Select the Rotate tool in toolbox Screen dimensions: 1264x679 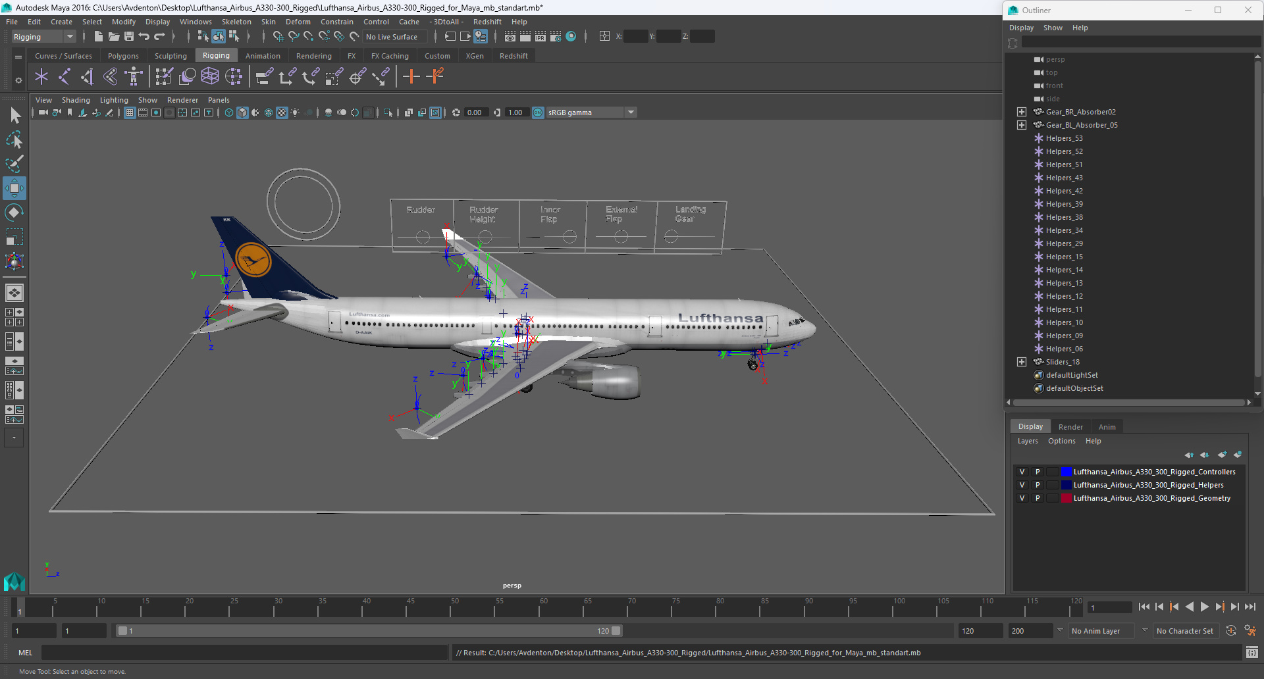(14, 213)
